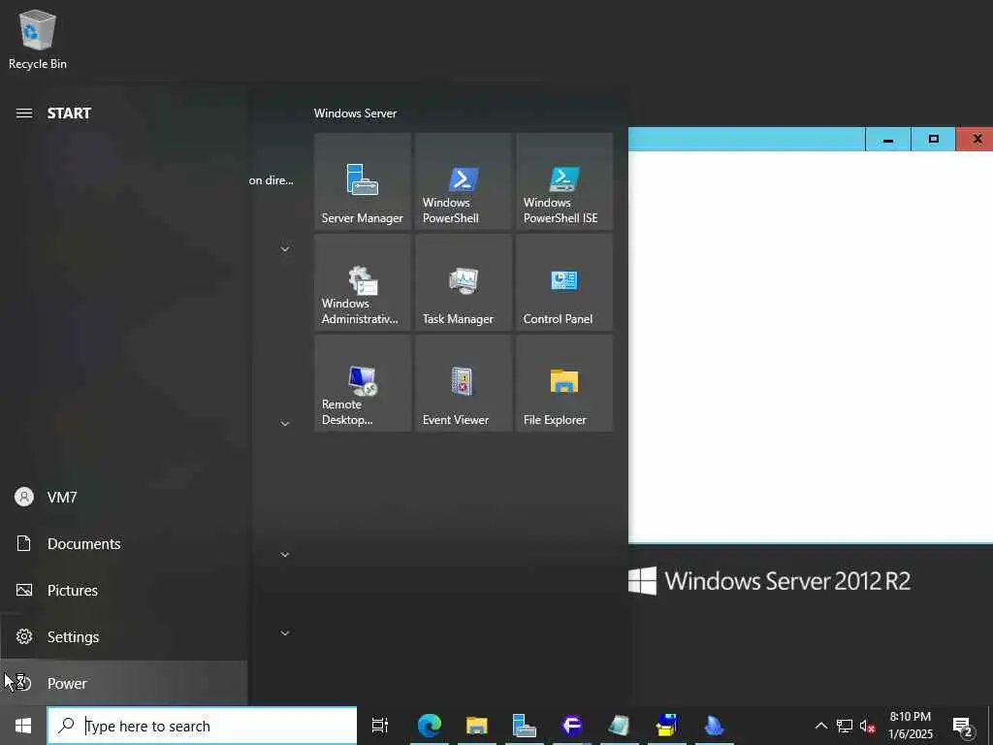Select the 'on dire...' app list entry
993x745 pixels.
pos(272,180)
